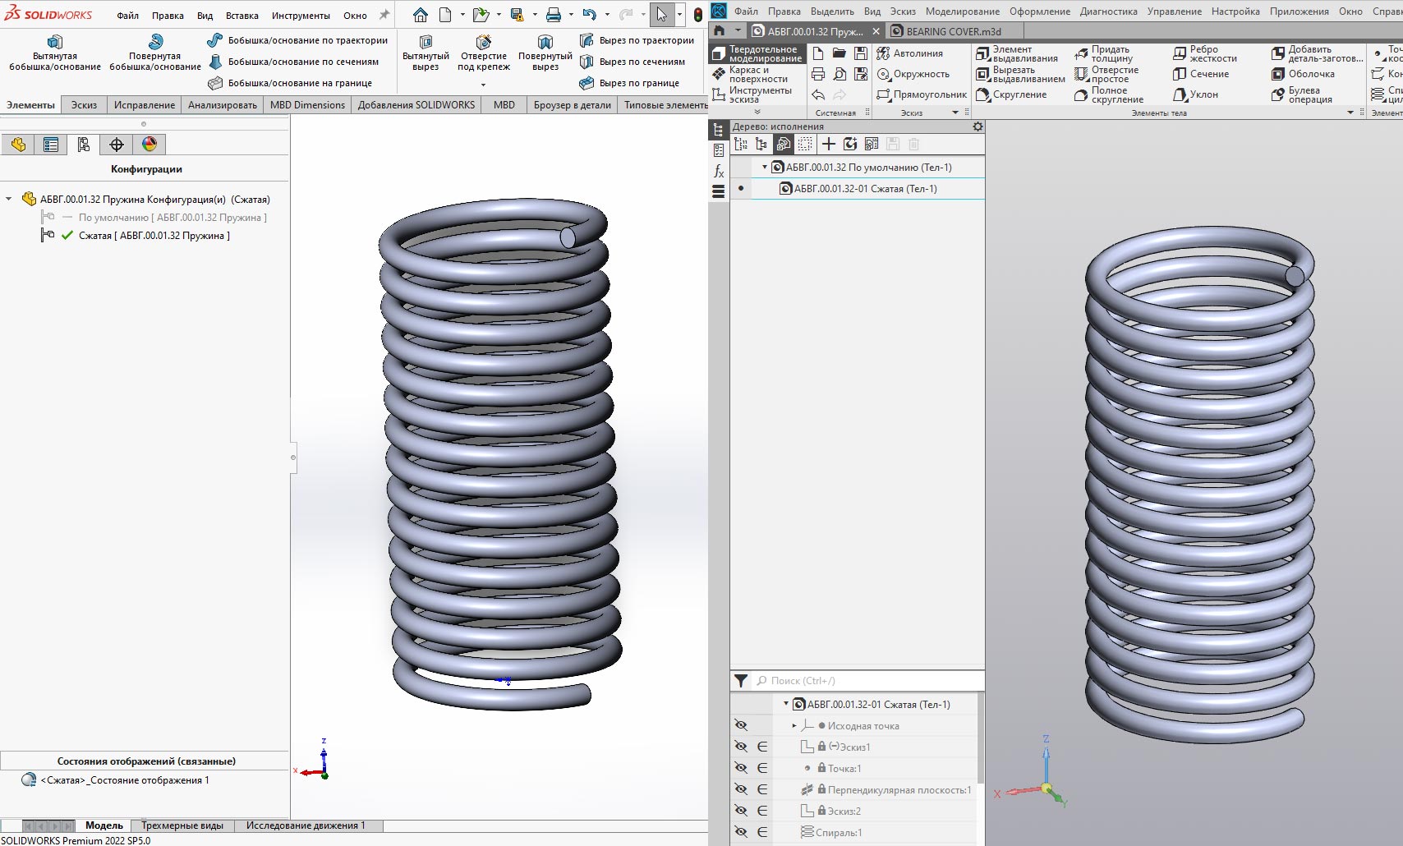Select Каркас и поверхности toolbar set
The height and width of the screenshot is (846, 1403).
pyautogui.click(x=751, y=75)
